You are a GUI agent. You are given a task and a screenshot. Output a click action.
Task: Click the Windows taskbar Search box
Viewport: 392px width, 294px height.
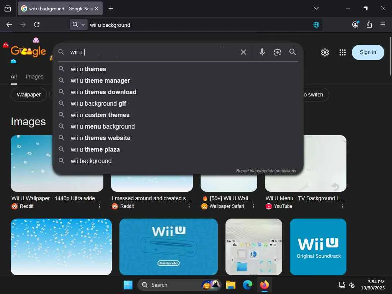179,285
